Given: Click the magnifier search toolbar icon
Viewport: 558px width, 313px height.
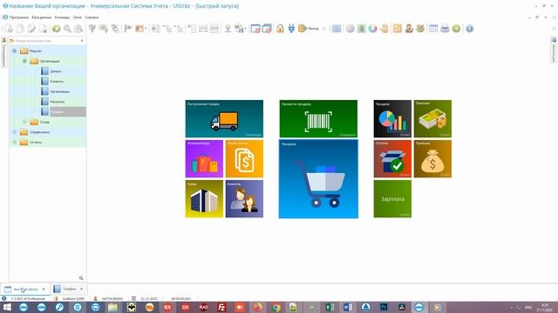Looking at the screenshot, I should click(x=67, y=29).
